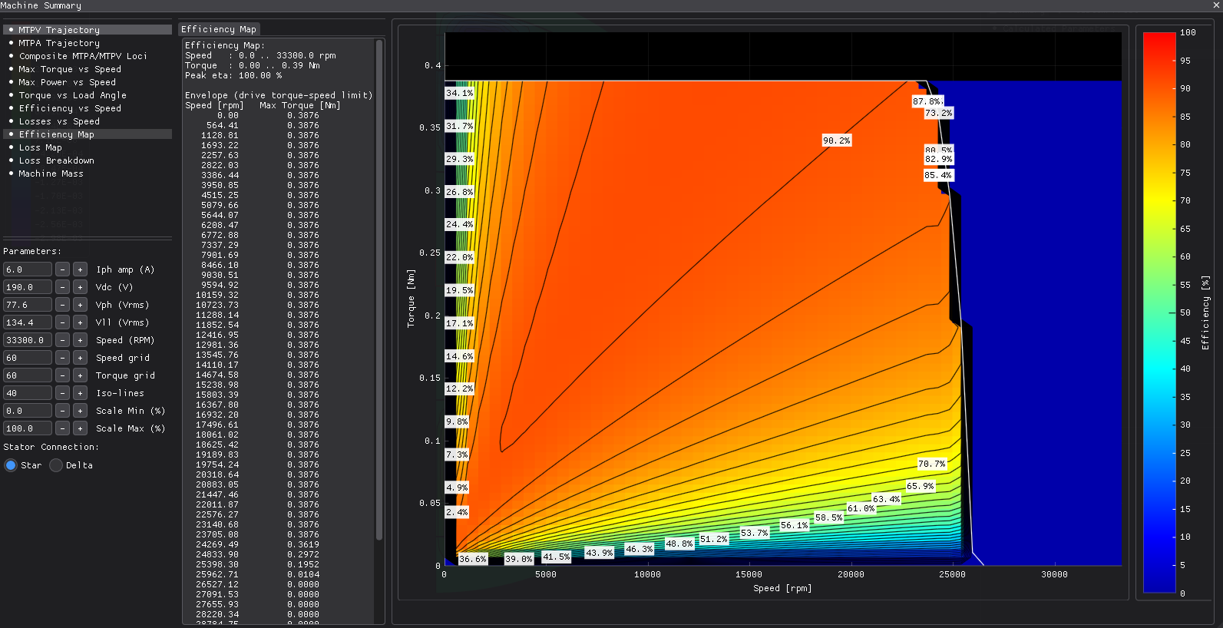Decrease Vdc value with minus button

tap(62, 287)
